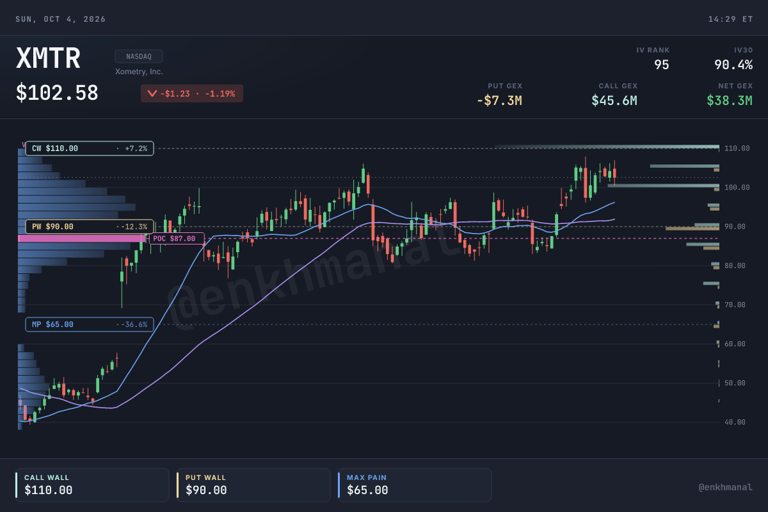Screen dimensions: 768x512
Task: Click the 110.00 price axis label
Action: click(x=737, y=148)
